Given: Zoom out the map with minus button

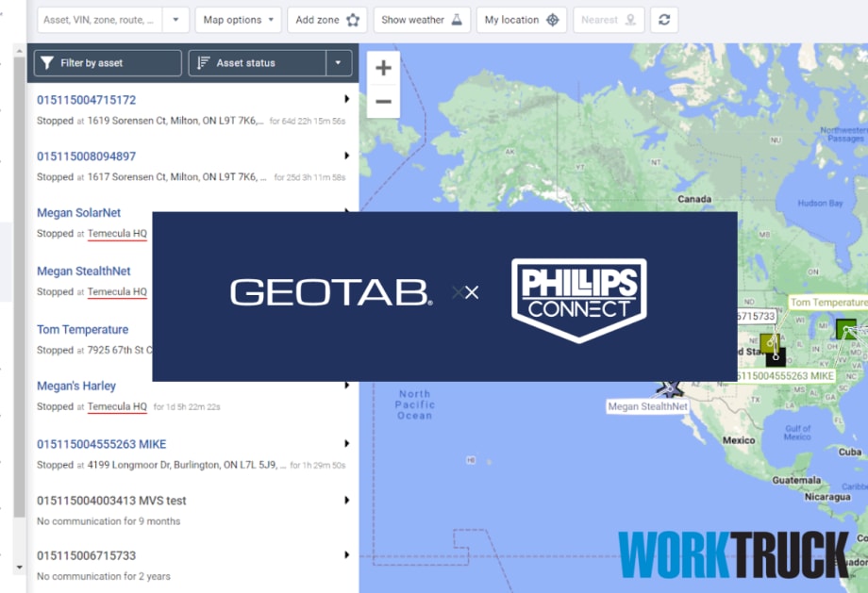Looking at the screenshot, I should click(x=383, y=101).
